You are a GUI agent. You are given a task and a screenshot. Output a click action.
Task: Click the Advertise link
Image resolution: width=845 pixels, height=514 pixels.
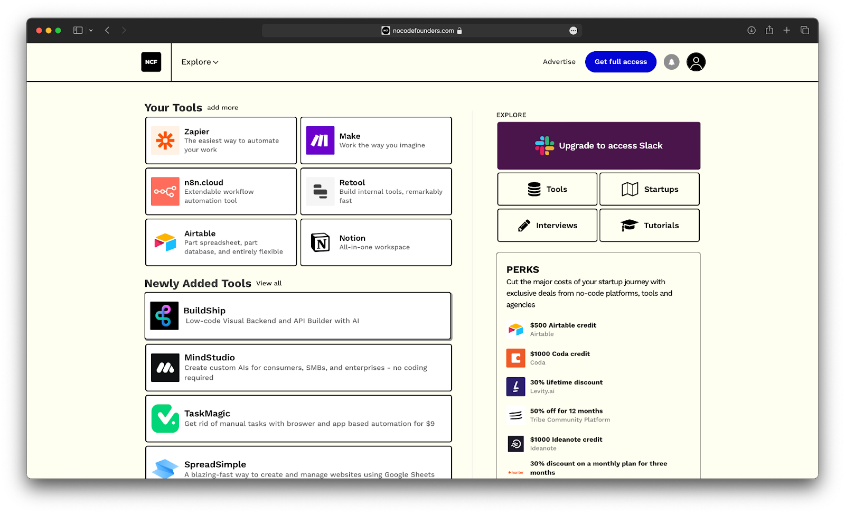[559, 62]
